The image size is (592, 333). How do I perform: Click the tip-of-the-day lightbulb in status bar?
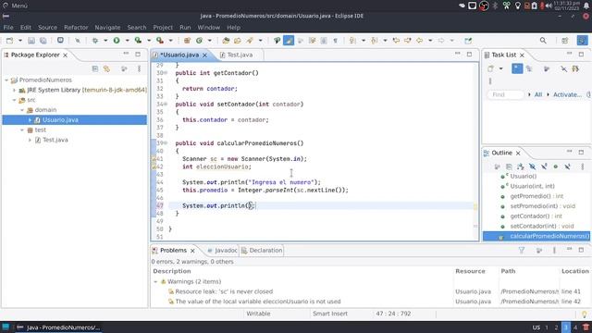click(584, 314)
